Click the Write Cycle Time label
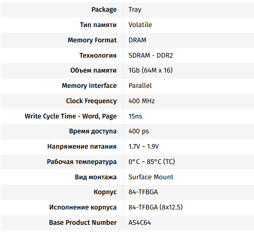 pyautogui.click(x=71, y=116)
